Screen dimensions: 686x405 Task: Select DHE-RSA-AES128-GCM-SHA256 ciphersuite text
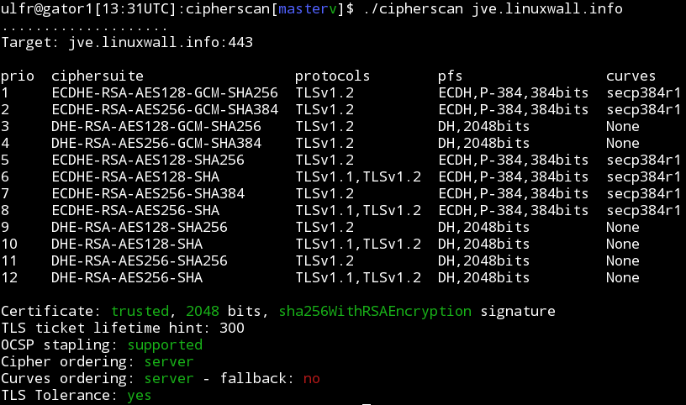coord(156,126)
